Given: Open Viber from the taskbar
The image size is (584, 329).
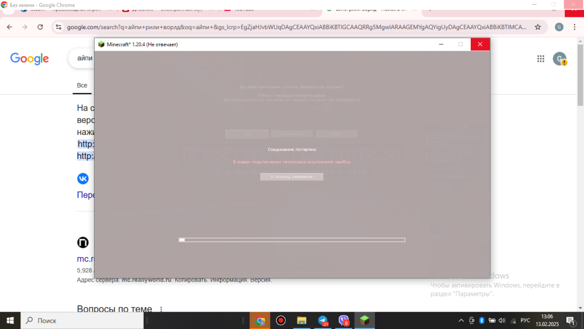Looking at the screenshot, I should tap(343, 320).
